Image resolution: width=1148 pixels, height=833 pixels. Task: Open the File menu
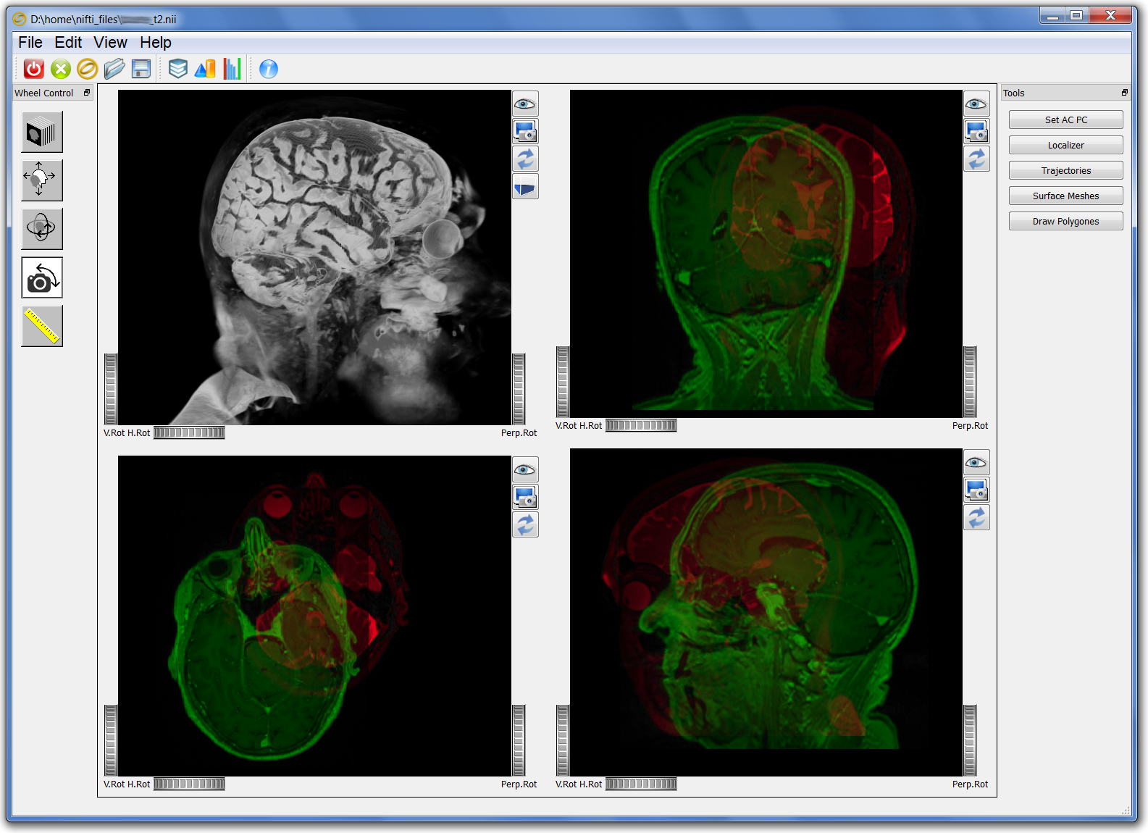[x=30, y=43]
